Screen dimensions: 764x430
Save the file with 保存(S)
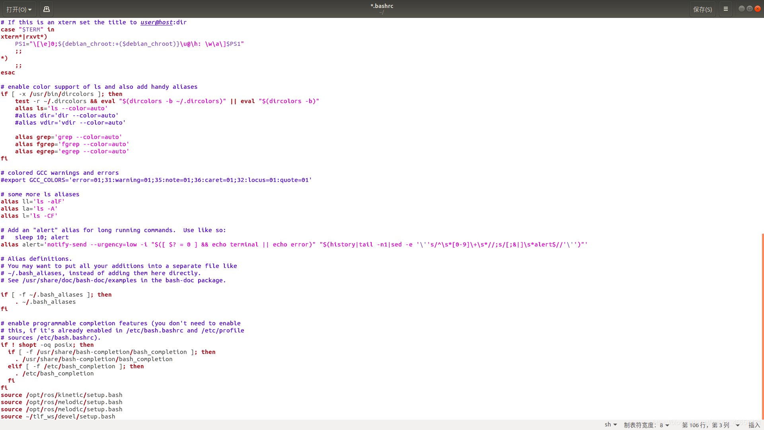[702, 9]
